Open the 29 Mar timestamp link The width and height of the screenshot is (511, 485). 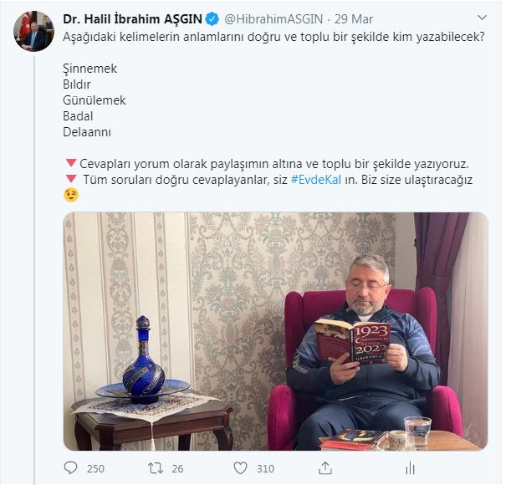354,19
